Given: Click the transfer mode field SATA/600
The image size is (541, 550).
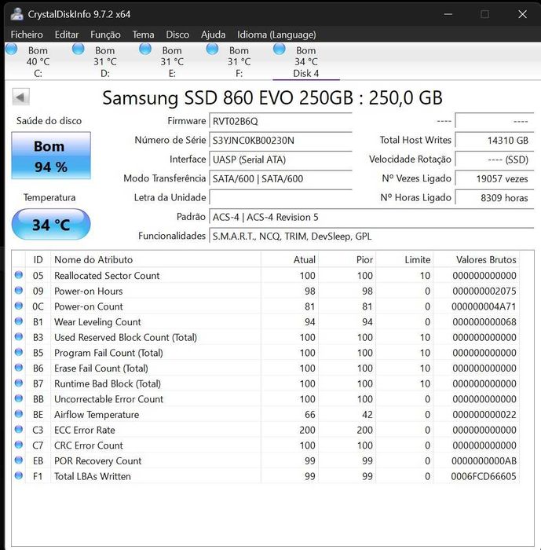Looking at the screenshot, I should coord(280,178).
